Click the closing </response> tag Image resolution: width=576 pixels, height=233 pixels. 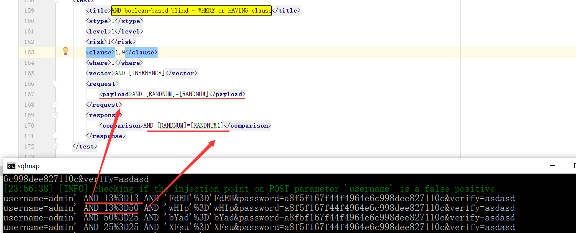point(105,136)
